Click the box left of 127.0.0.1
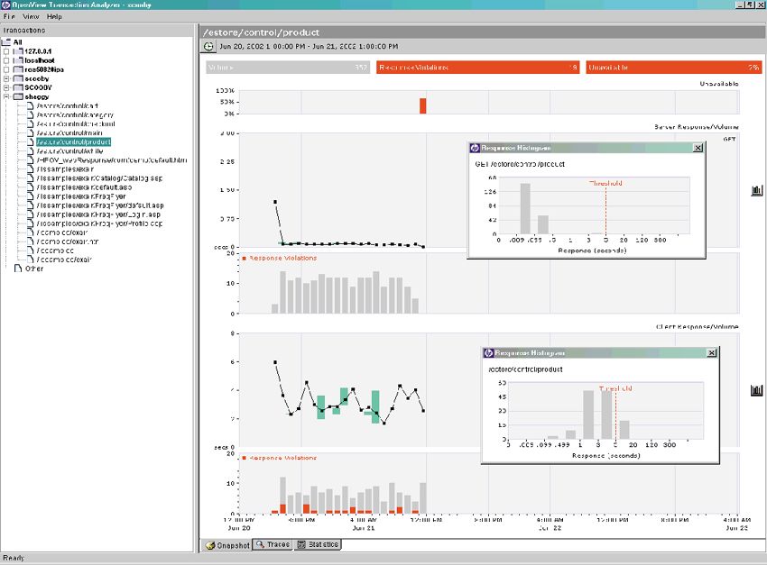767x565 pixels. tap(6, 51)
